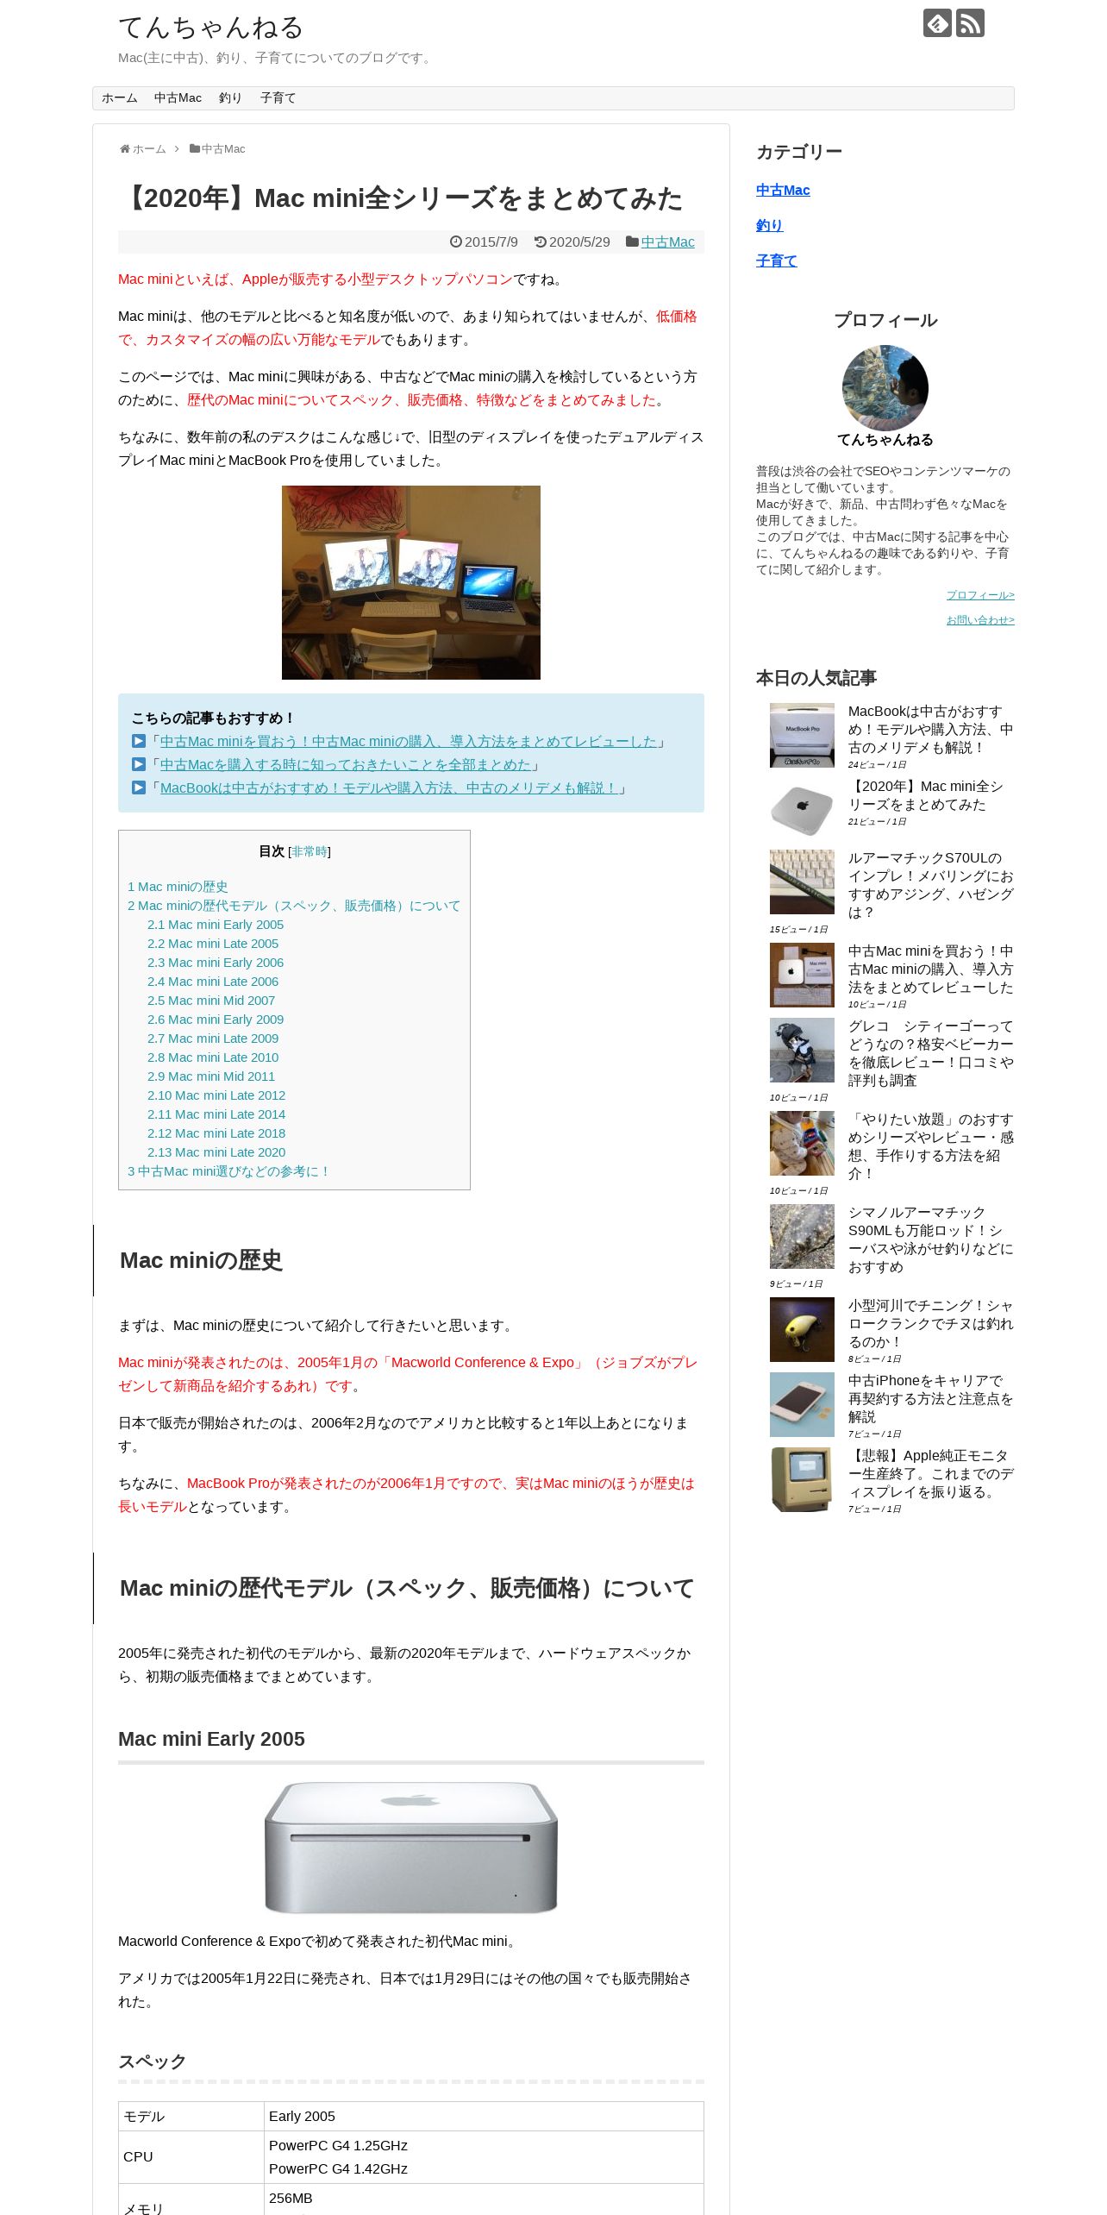This screenshot has width=1107, height=2215.
Task: Open popular post 小型河川でチニング
Action: point(930,1324)
